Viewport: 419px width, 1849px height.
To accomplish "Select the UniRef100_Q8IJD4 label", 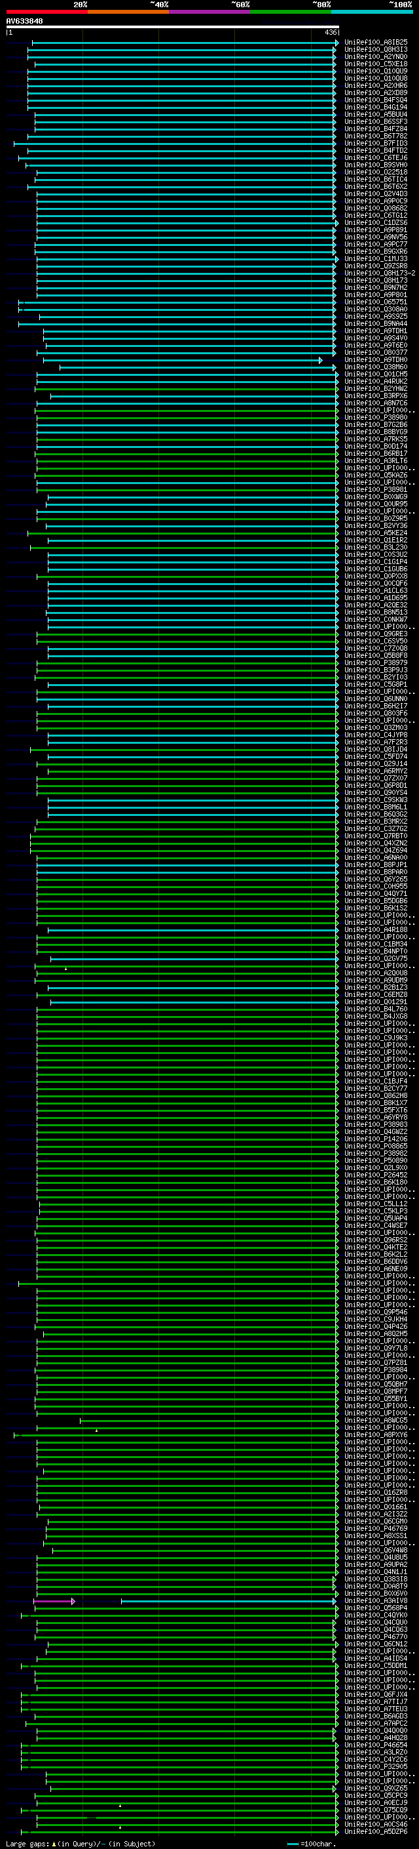I will coord(376,749).
